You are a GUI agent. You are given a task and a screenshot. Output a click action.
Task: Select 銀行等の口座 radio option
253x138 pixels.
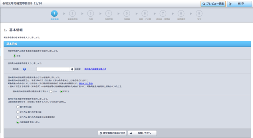click(x=18, y=107)
